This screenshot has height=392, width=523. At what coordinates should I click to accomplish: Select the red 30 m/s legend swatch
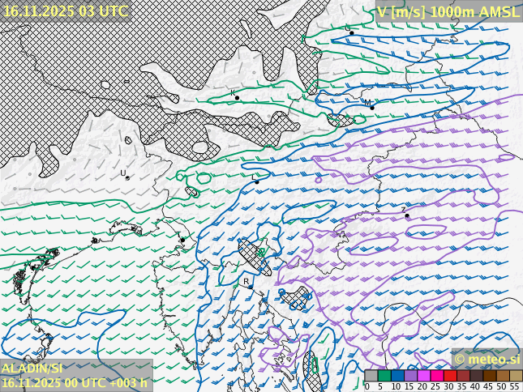pyautogui.click(x=450, y=376)
